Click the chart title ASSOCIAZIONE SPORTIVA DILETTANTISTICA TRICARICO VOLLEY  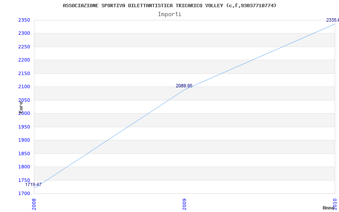(x=169, y=6)
